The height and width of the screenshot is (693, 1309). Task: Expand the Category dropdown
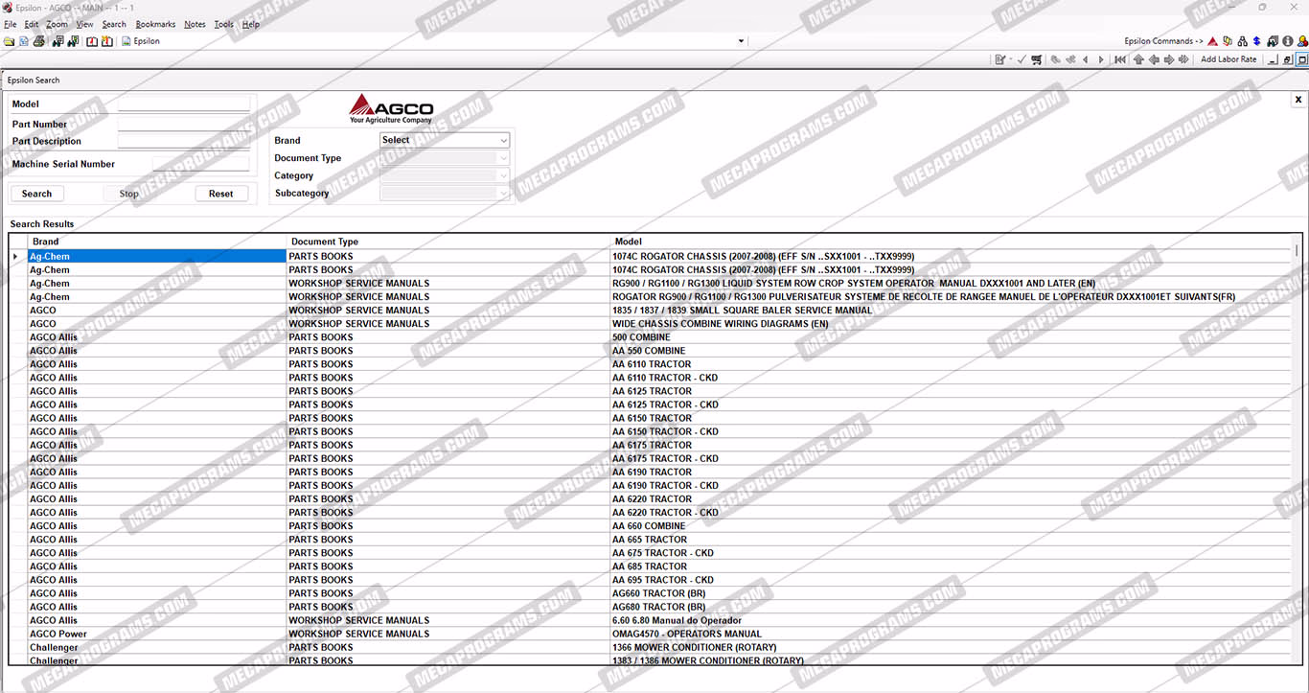[x=445, y=175]
